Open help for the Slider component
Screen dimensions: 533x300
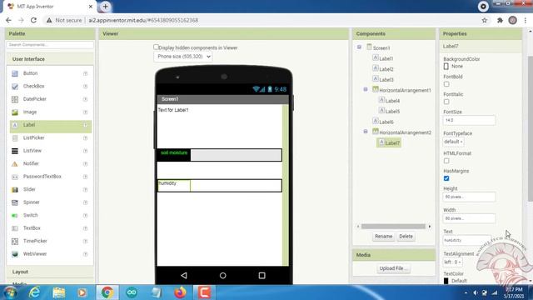coord(85,189)
